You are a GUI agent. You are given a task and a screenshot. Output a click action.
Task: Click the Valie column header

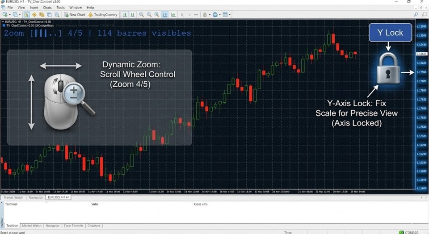tap(95, 204)
